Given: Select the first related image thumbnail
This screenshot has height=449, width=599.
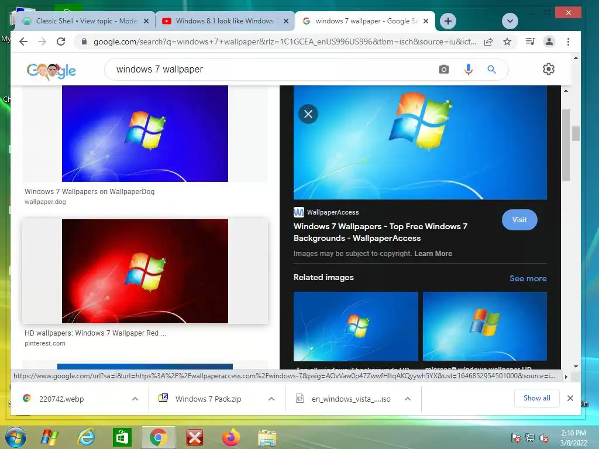Looking at the screenshot, I should 356,326.
